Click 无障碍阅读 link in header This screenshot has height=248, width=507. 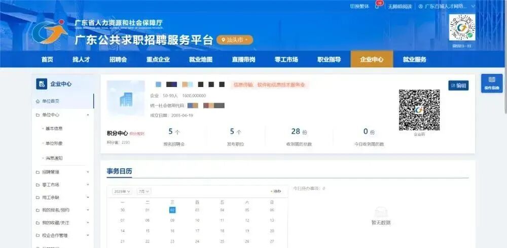click(x=400, y=7)
